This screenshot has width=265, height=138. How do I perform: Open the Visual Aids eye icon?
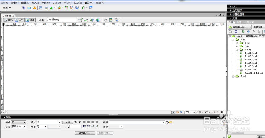117,20
